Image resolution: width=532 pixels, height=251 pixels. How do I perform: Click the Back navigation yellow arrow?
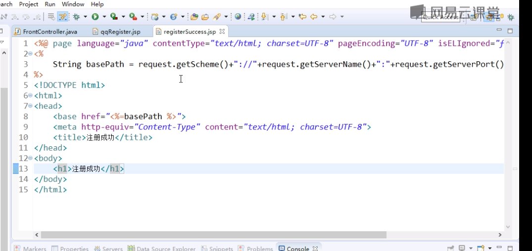pyautogui.click(x=313, y=17)
